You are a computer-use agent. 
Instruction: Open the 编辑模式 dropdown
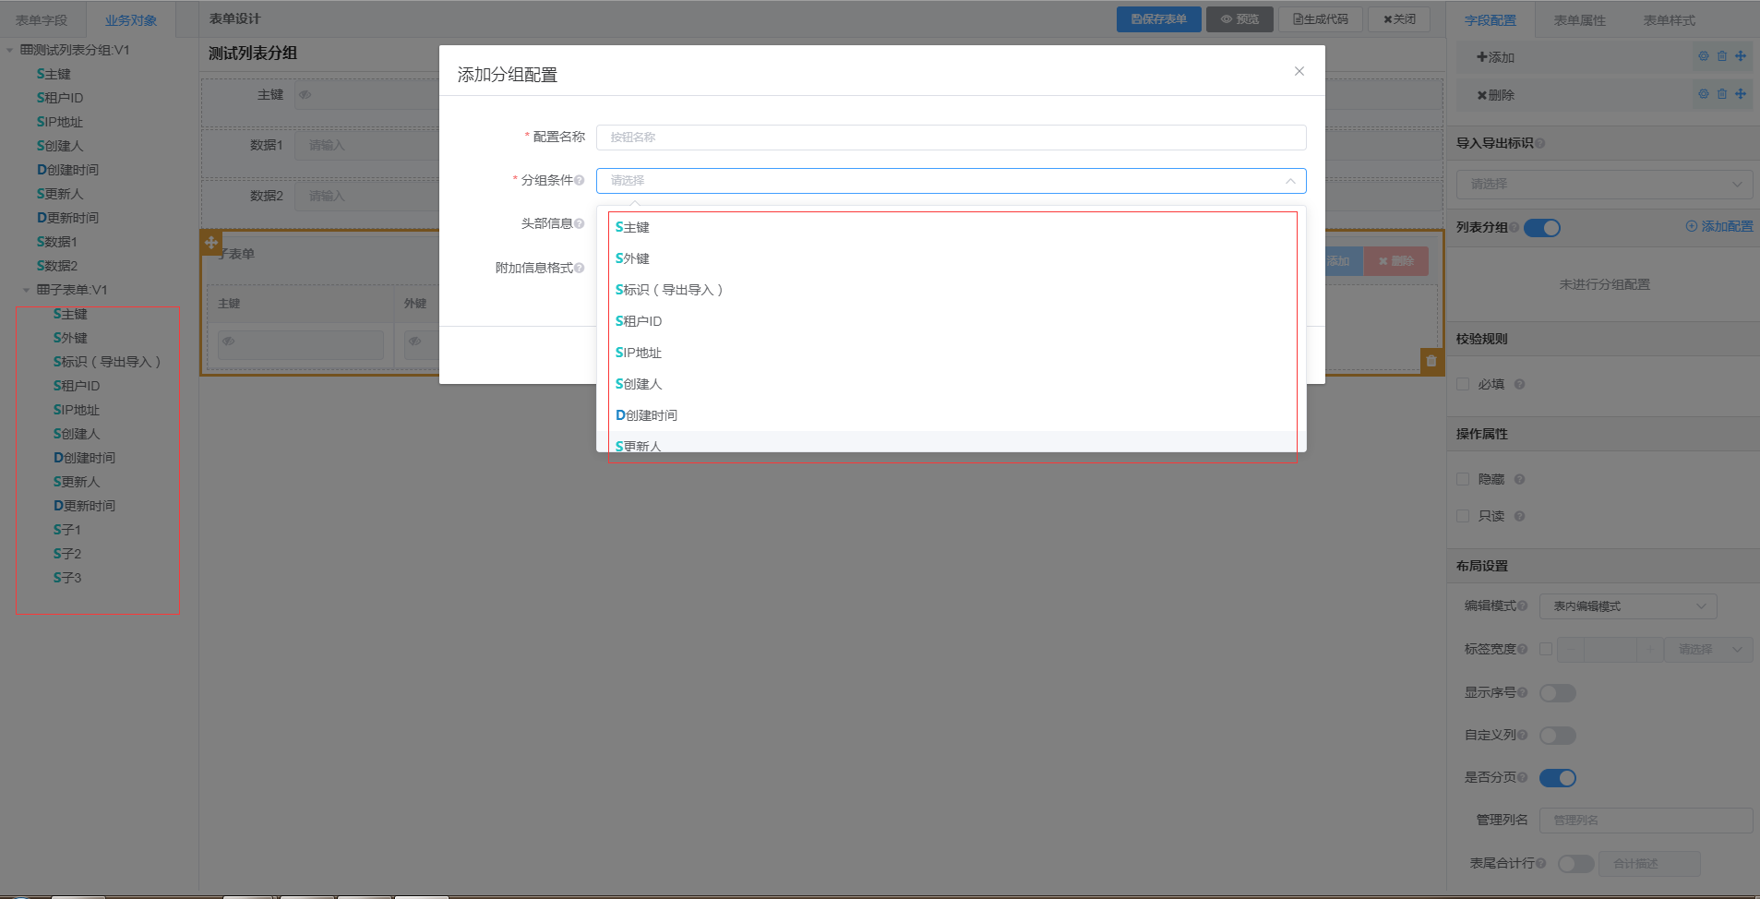tap(1628, 606)
